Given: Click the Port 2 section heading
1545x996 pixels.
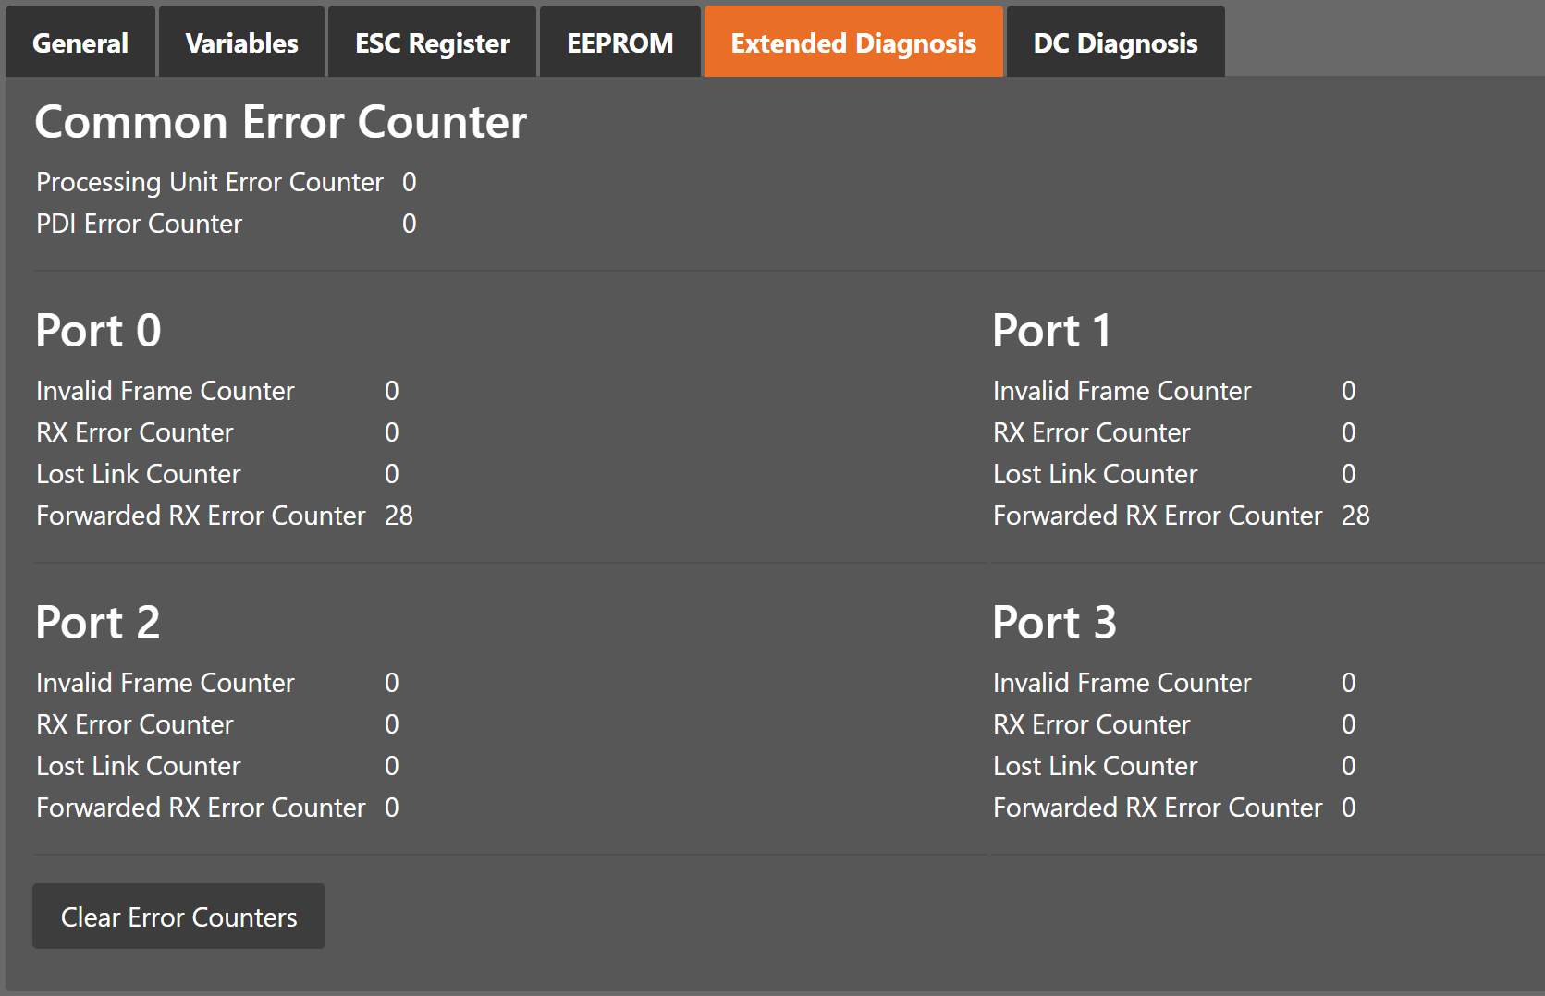Looking at the screenshot, I should click(x=97, y=623).
